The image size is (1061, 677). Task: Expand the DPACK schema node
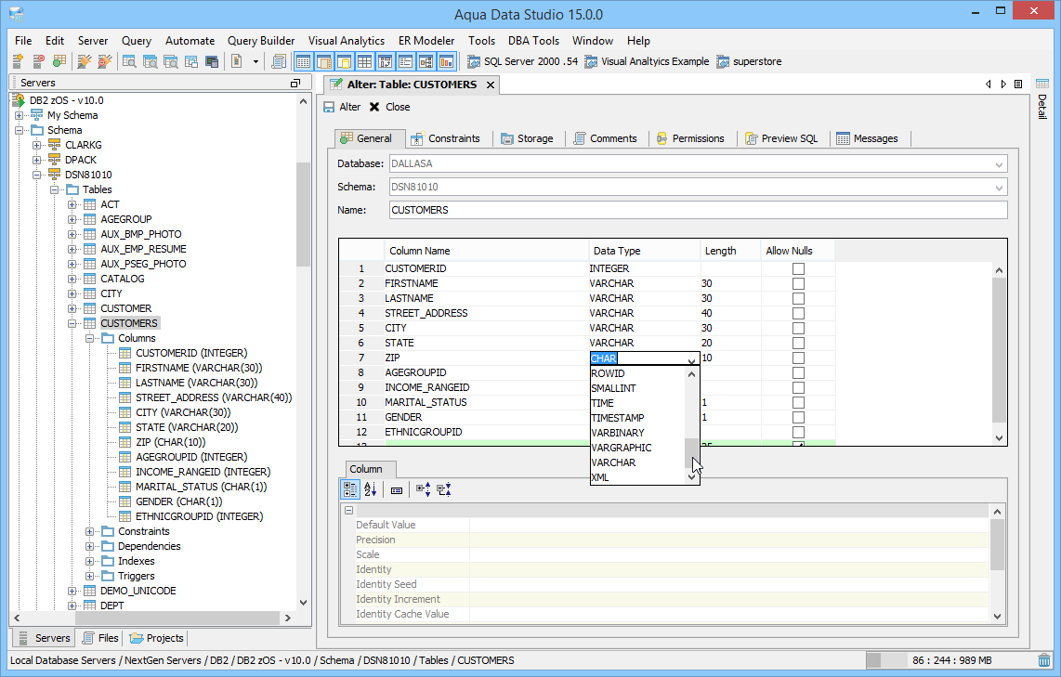pos(37,161)
